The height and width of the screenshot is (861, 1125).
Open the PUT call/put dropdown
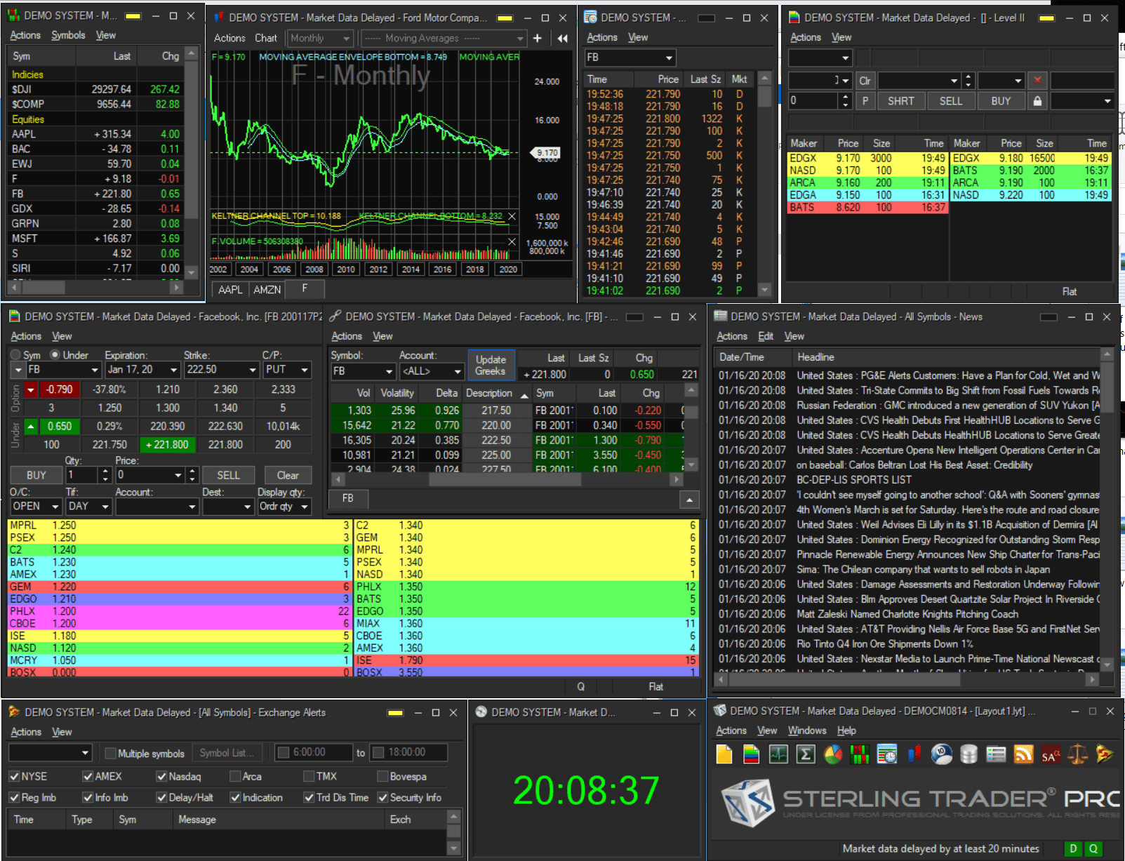287,370
